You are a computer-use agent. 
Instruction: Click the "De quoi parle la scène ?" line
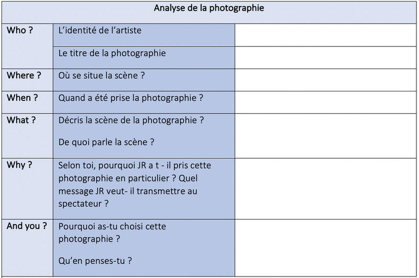point(106,142)
